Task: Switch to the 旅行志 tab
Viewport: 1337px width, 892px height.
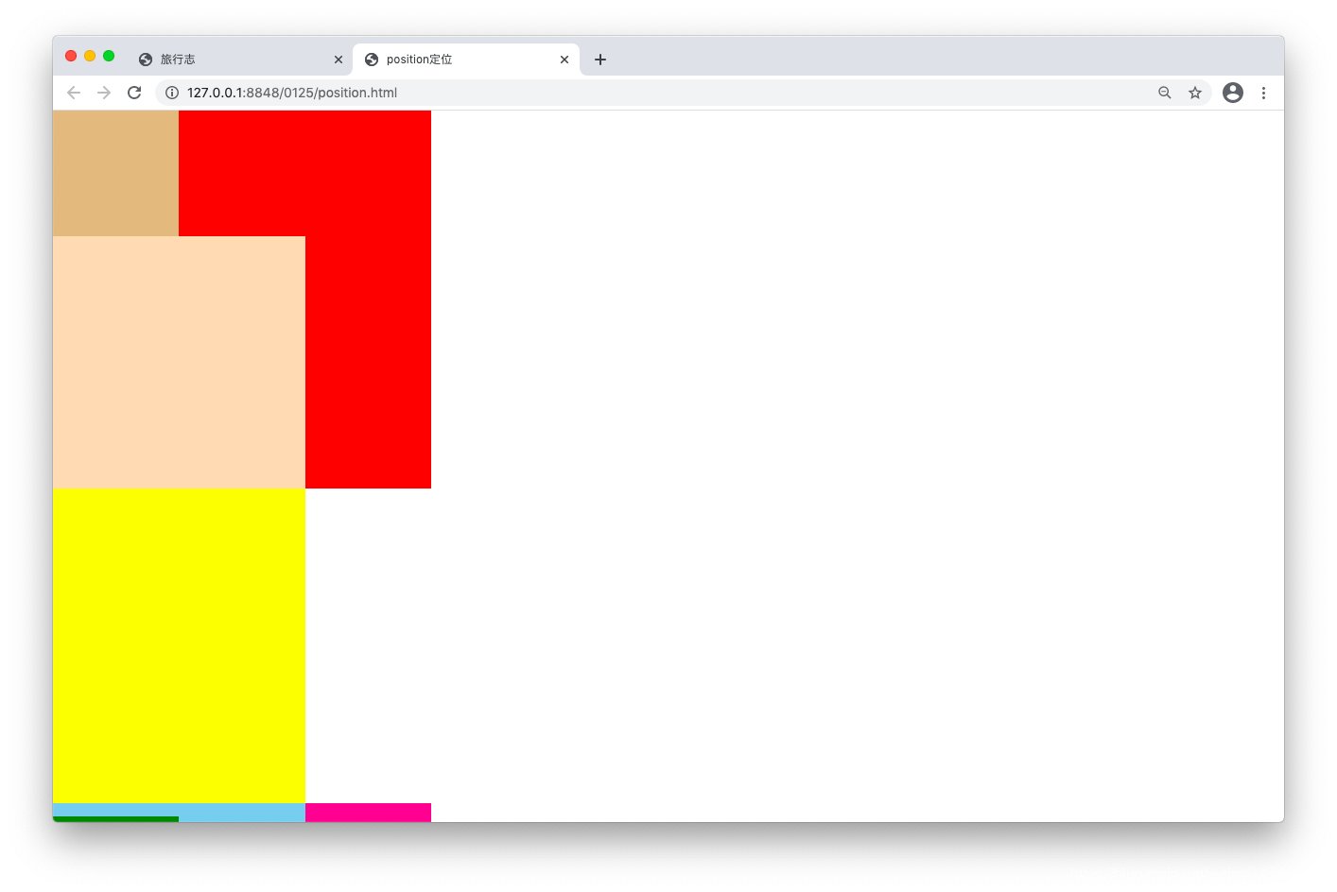Action: pos(239,60)
